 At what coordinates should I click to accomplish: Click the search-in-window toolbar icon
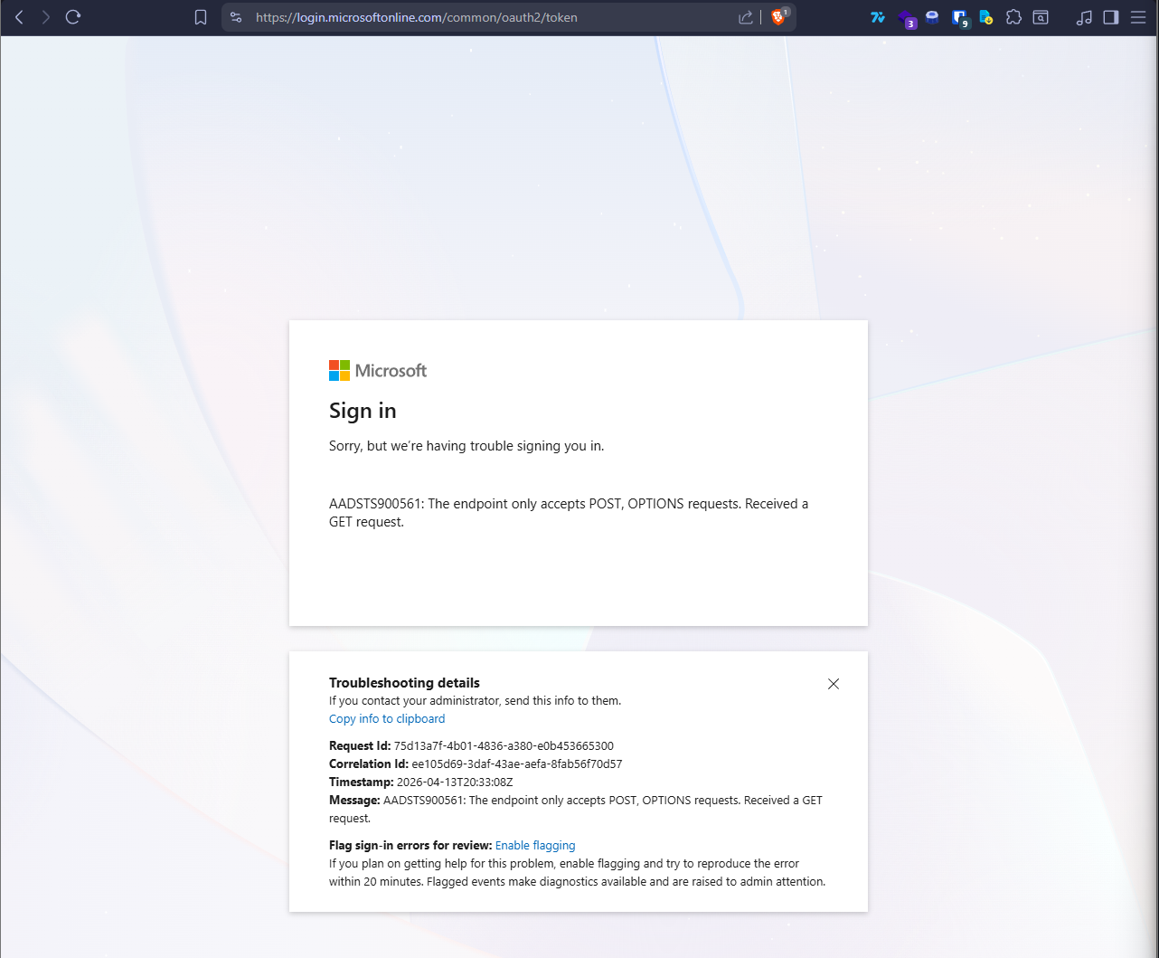[1041, 16]
